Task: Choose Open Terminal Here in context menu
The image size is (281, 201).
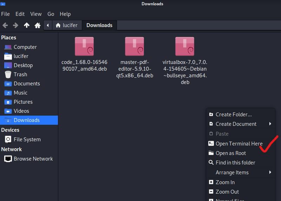Action: pos(241,144)
